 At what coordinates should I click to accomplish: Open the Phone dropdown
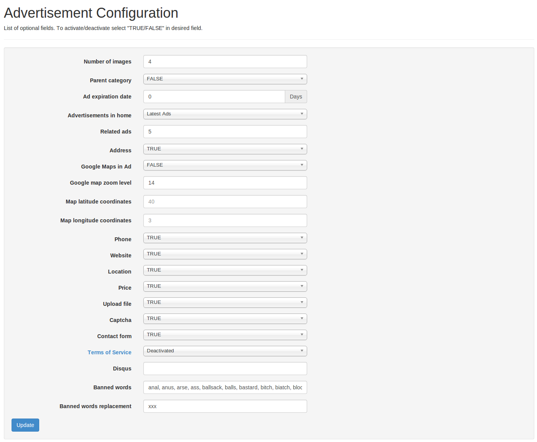click(x=225, y=238)
